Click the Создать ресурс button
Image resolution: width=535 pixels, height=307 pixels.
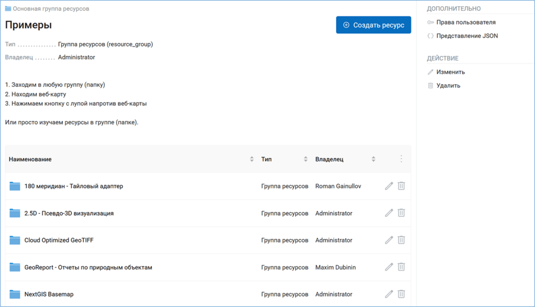tap(373, 25)
